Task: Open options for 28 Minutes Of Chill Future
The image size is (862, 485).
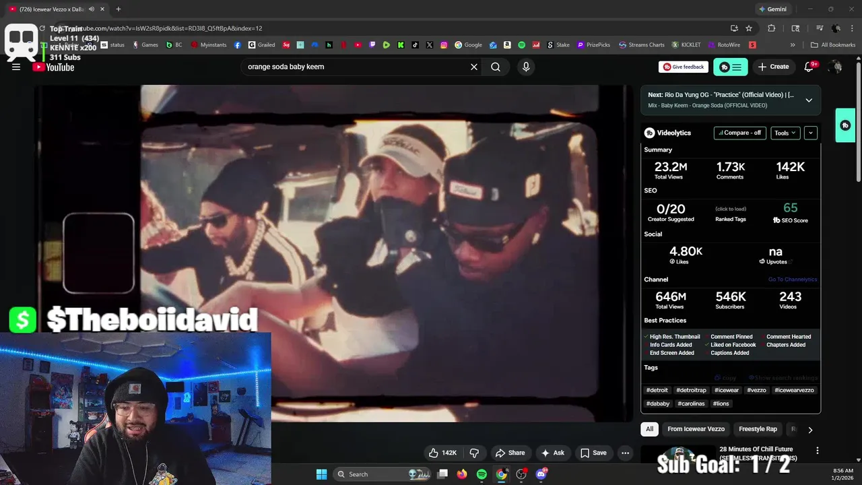Action: (818, 451)
